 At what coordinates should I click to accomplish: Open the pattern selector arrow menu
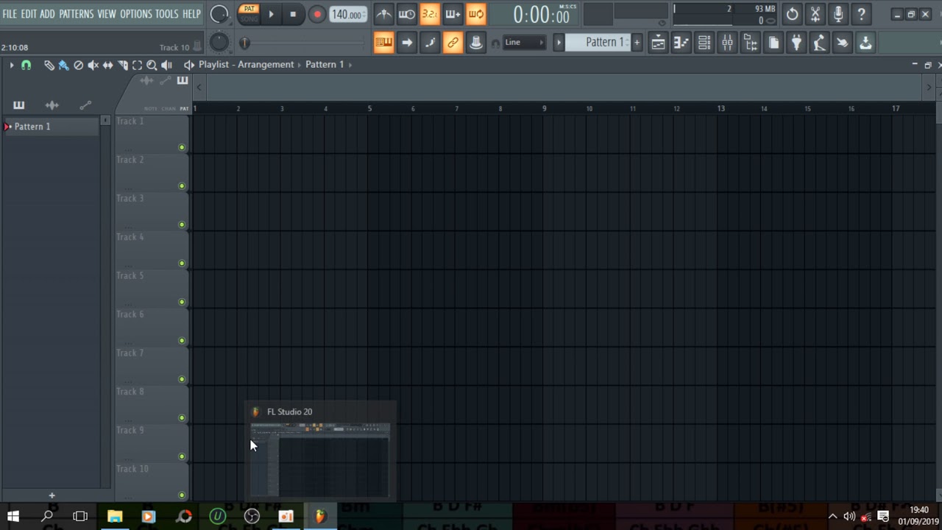[559, 43]
